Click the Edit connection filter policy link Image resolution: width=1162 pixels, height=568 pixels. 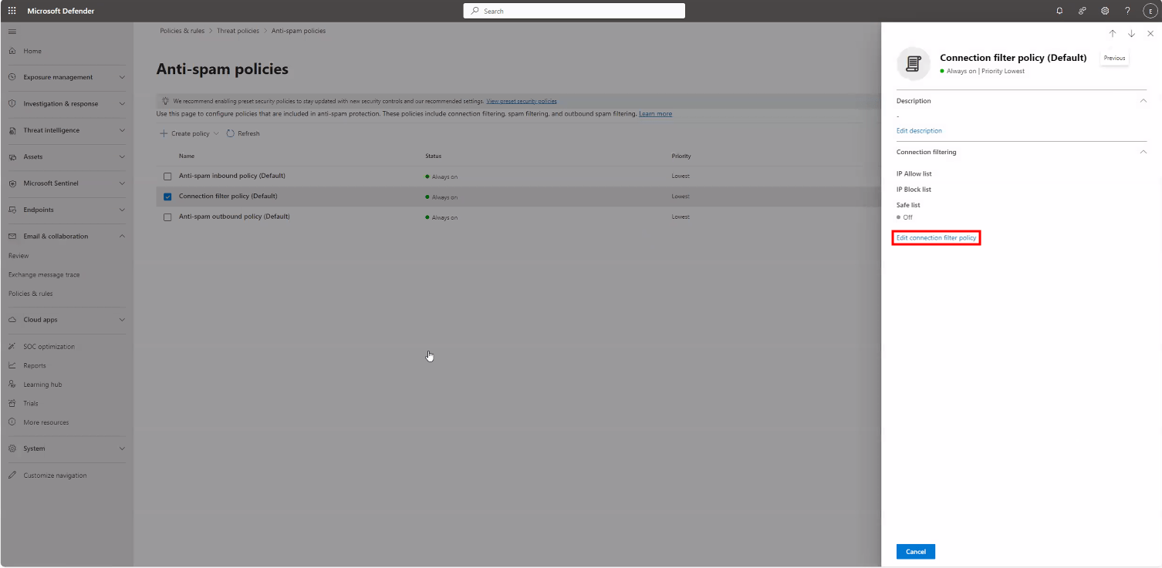click(x=936, y=238)
